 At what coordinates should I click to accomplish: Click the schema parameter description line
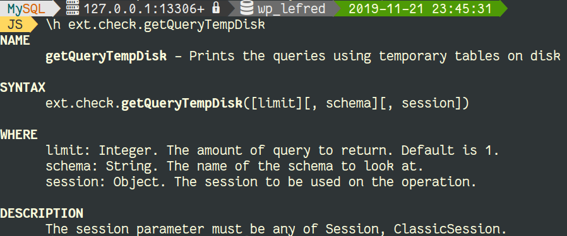tap(234, 166)
